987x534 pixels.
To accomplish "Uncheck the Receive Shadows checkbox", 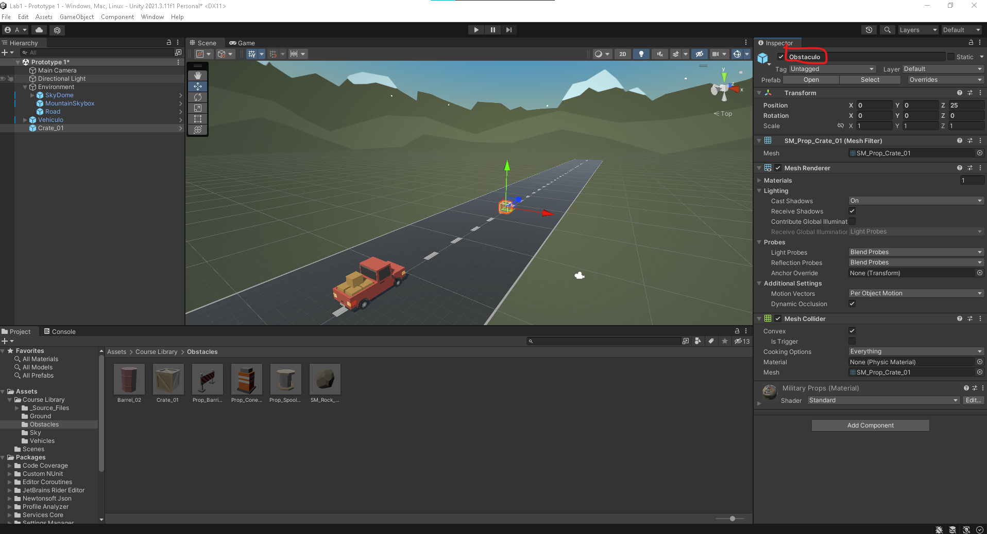I will pos(852,211).
